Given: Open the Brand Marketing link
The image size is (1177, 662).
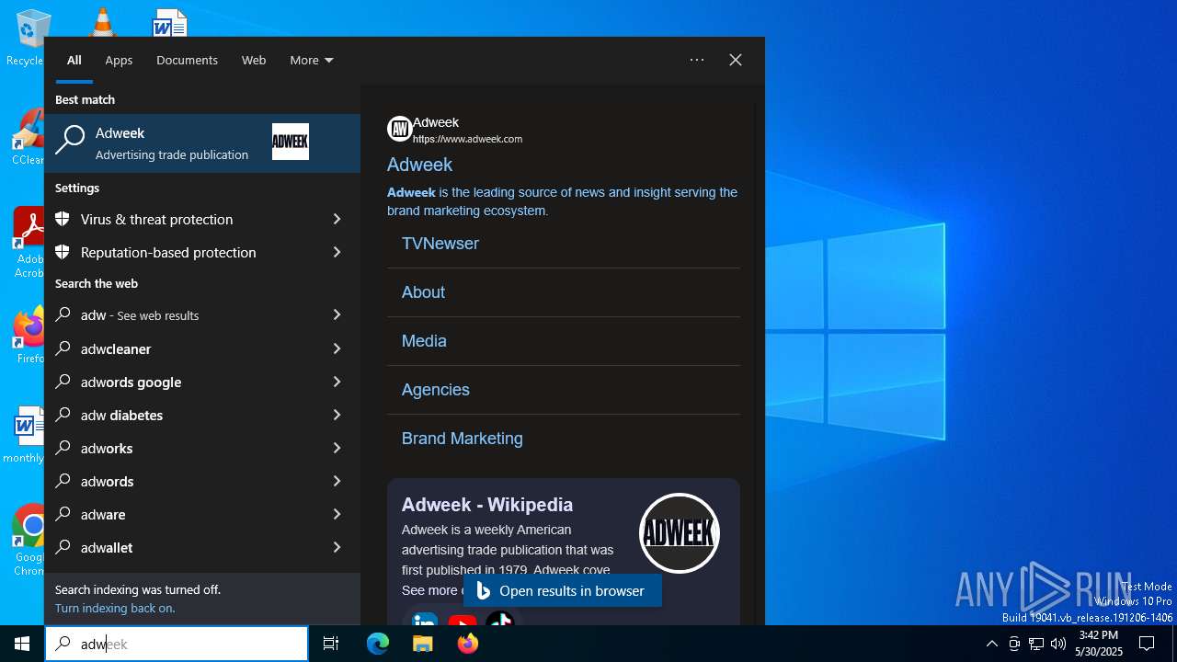Looking at the screenshot, I should [x=463, y=439].
